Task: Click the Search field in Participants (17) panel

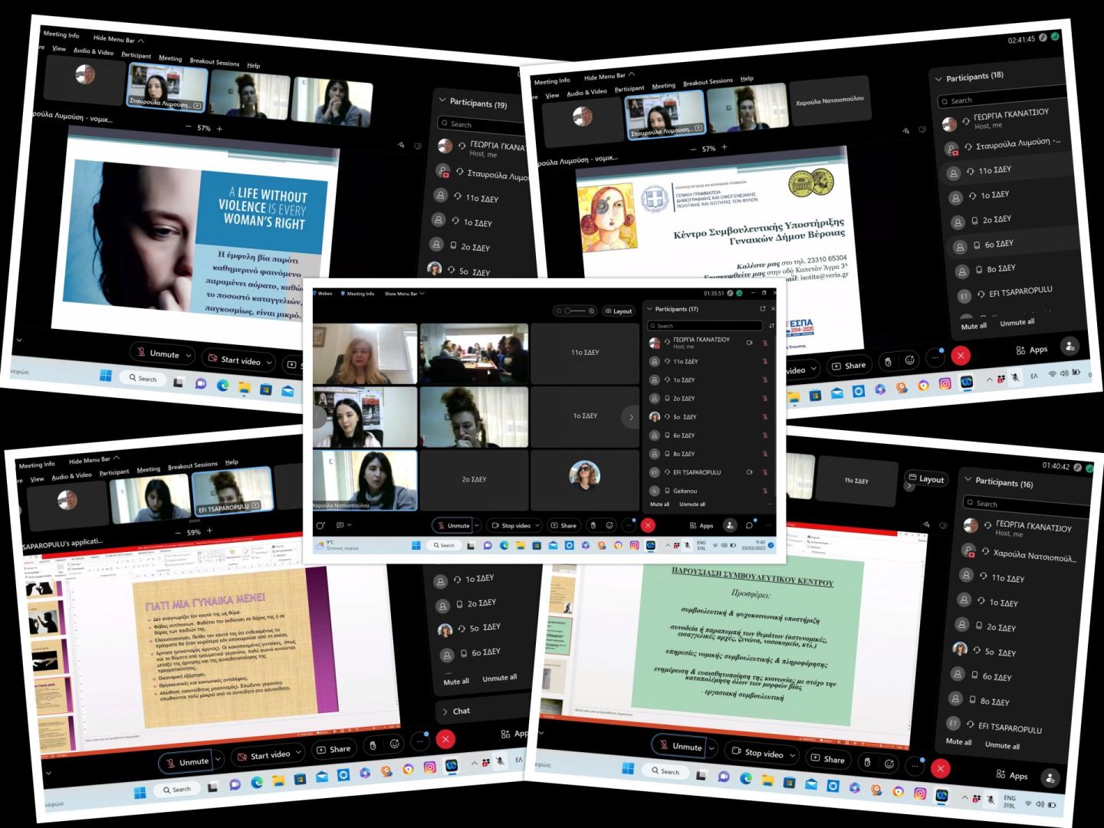Action: click(x=705, y=326)
